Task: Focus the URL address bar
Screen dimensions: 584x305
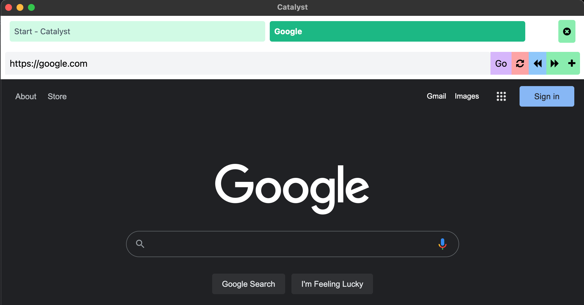Action: coord(248,63)
